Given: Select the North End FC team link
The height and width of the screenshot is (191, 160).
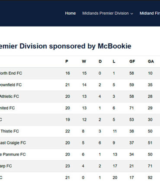Looking at the screenshot, I should coord(11,73).
